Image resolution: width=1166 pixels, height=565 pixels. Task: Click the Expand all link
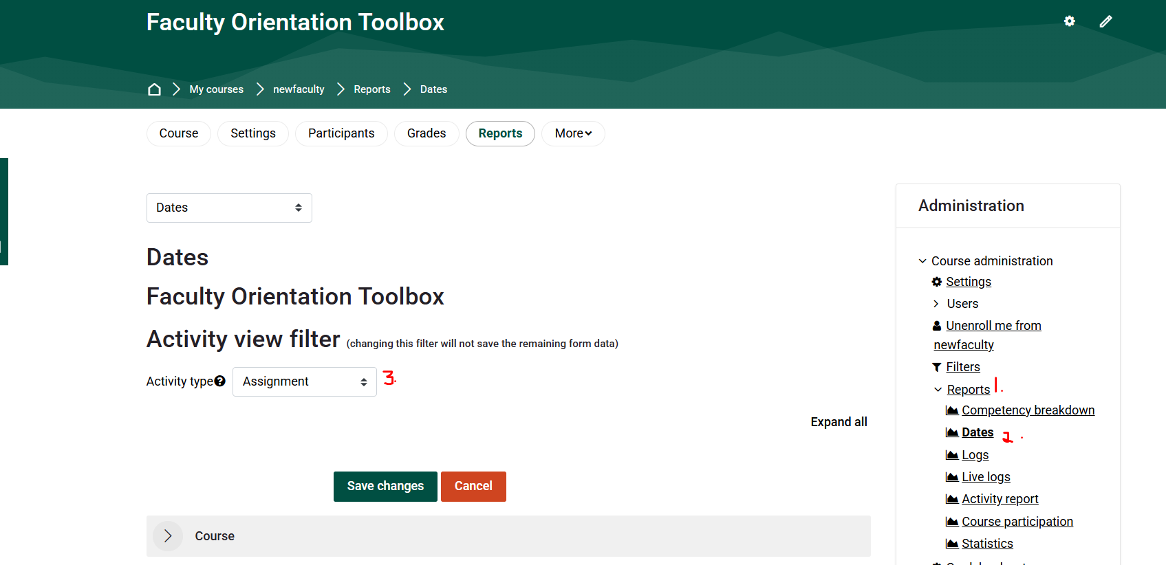[839, 422]
